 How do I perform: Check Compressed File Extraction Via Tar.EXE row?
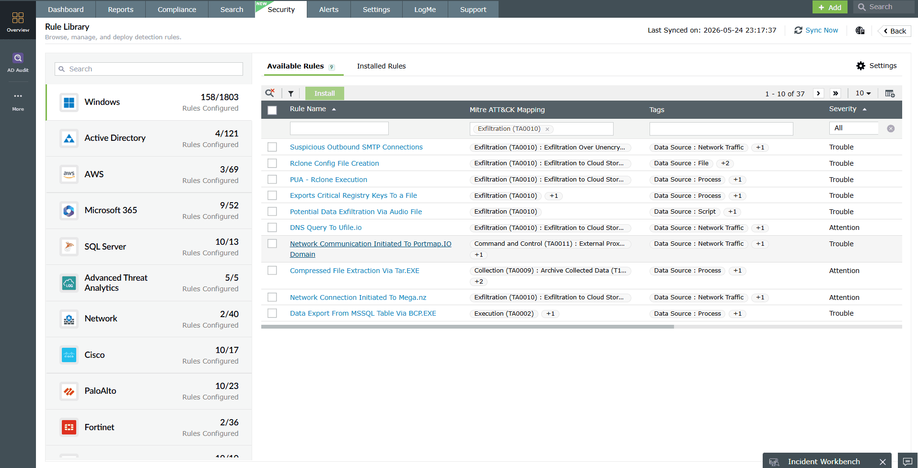coord(272,270)
